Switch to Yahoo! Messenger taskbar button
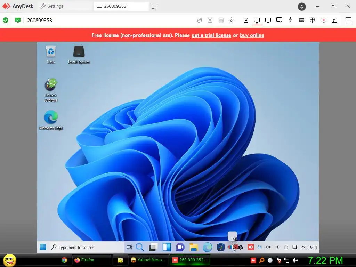Viewport: 356px width, 267px height. [x=148, y=260]
